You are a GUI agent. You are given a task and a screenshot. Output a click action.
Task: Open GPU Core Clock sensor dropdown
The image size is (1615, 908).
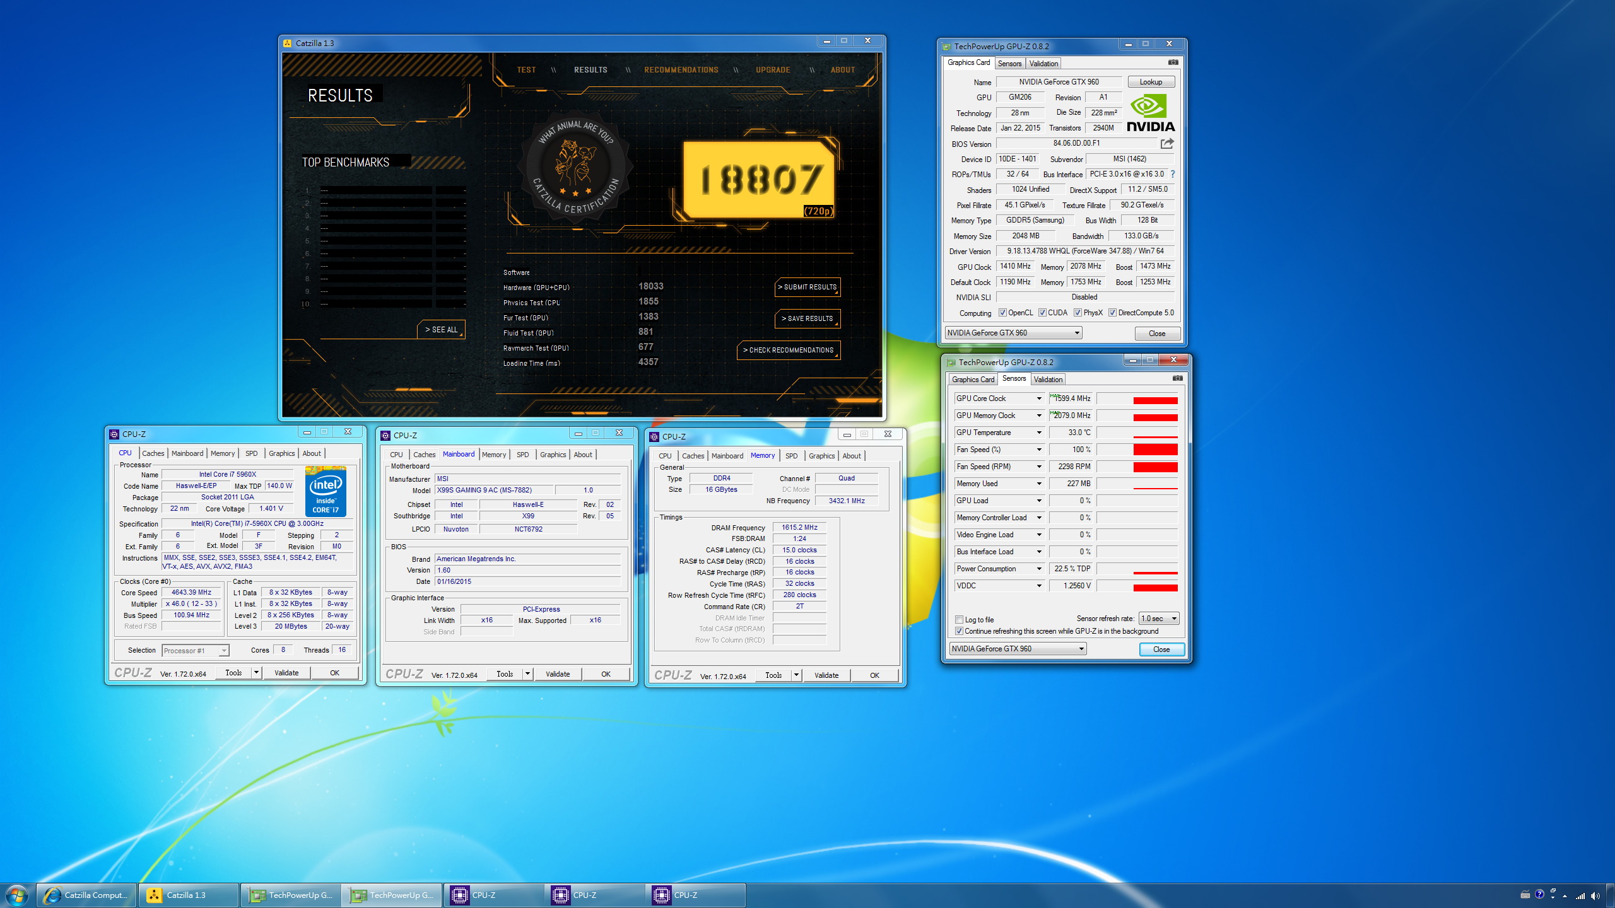pos(1039,399)
